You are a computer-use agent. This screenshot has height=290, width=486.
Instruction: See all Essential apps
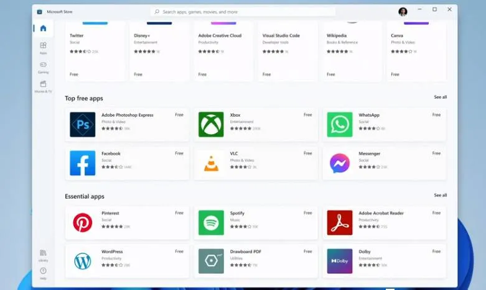click(440, 195)
